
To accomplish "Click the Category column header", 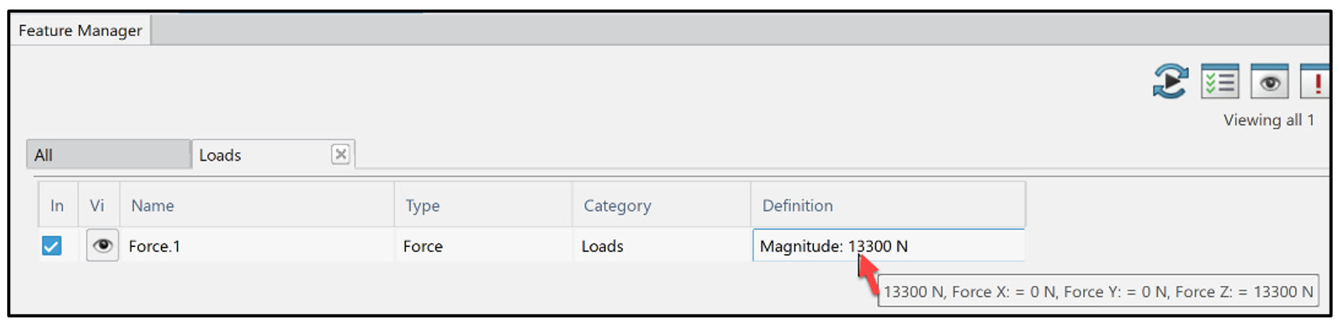I will pyautogui.click(x=661, y=205).
